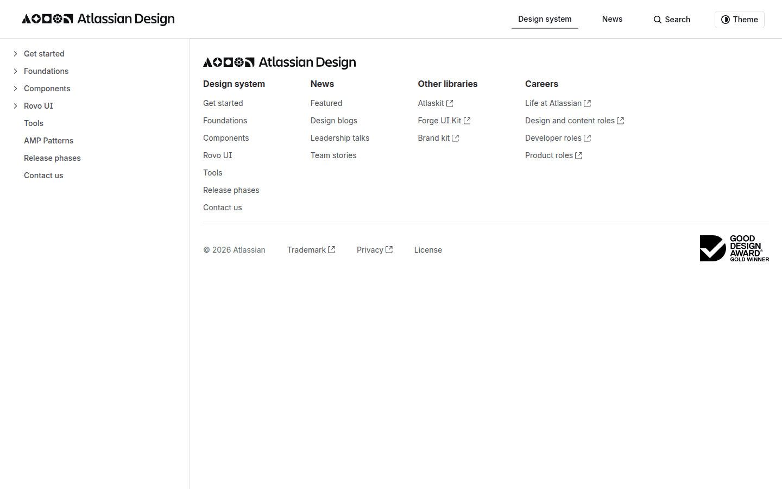
Task: Open Rovo UI in the sidebar
Action: tap(39, 106)
